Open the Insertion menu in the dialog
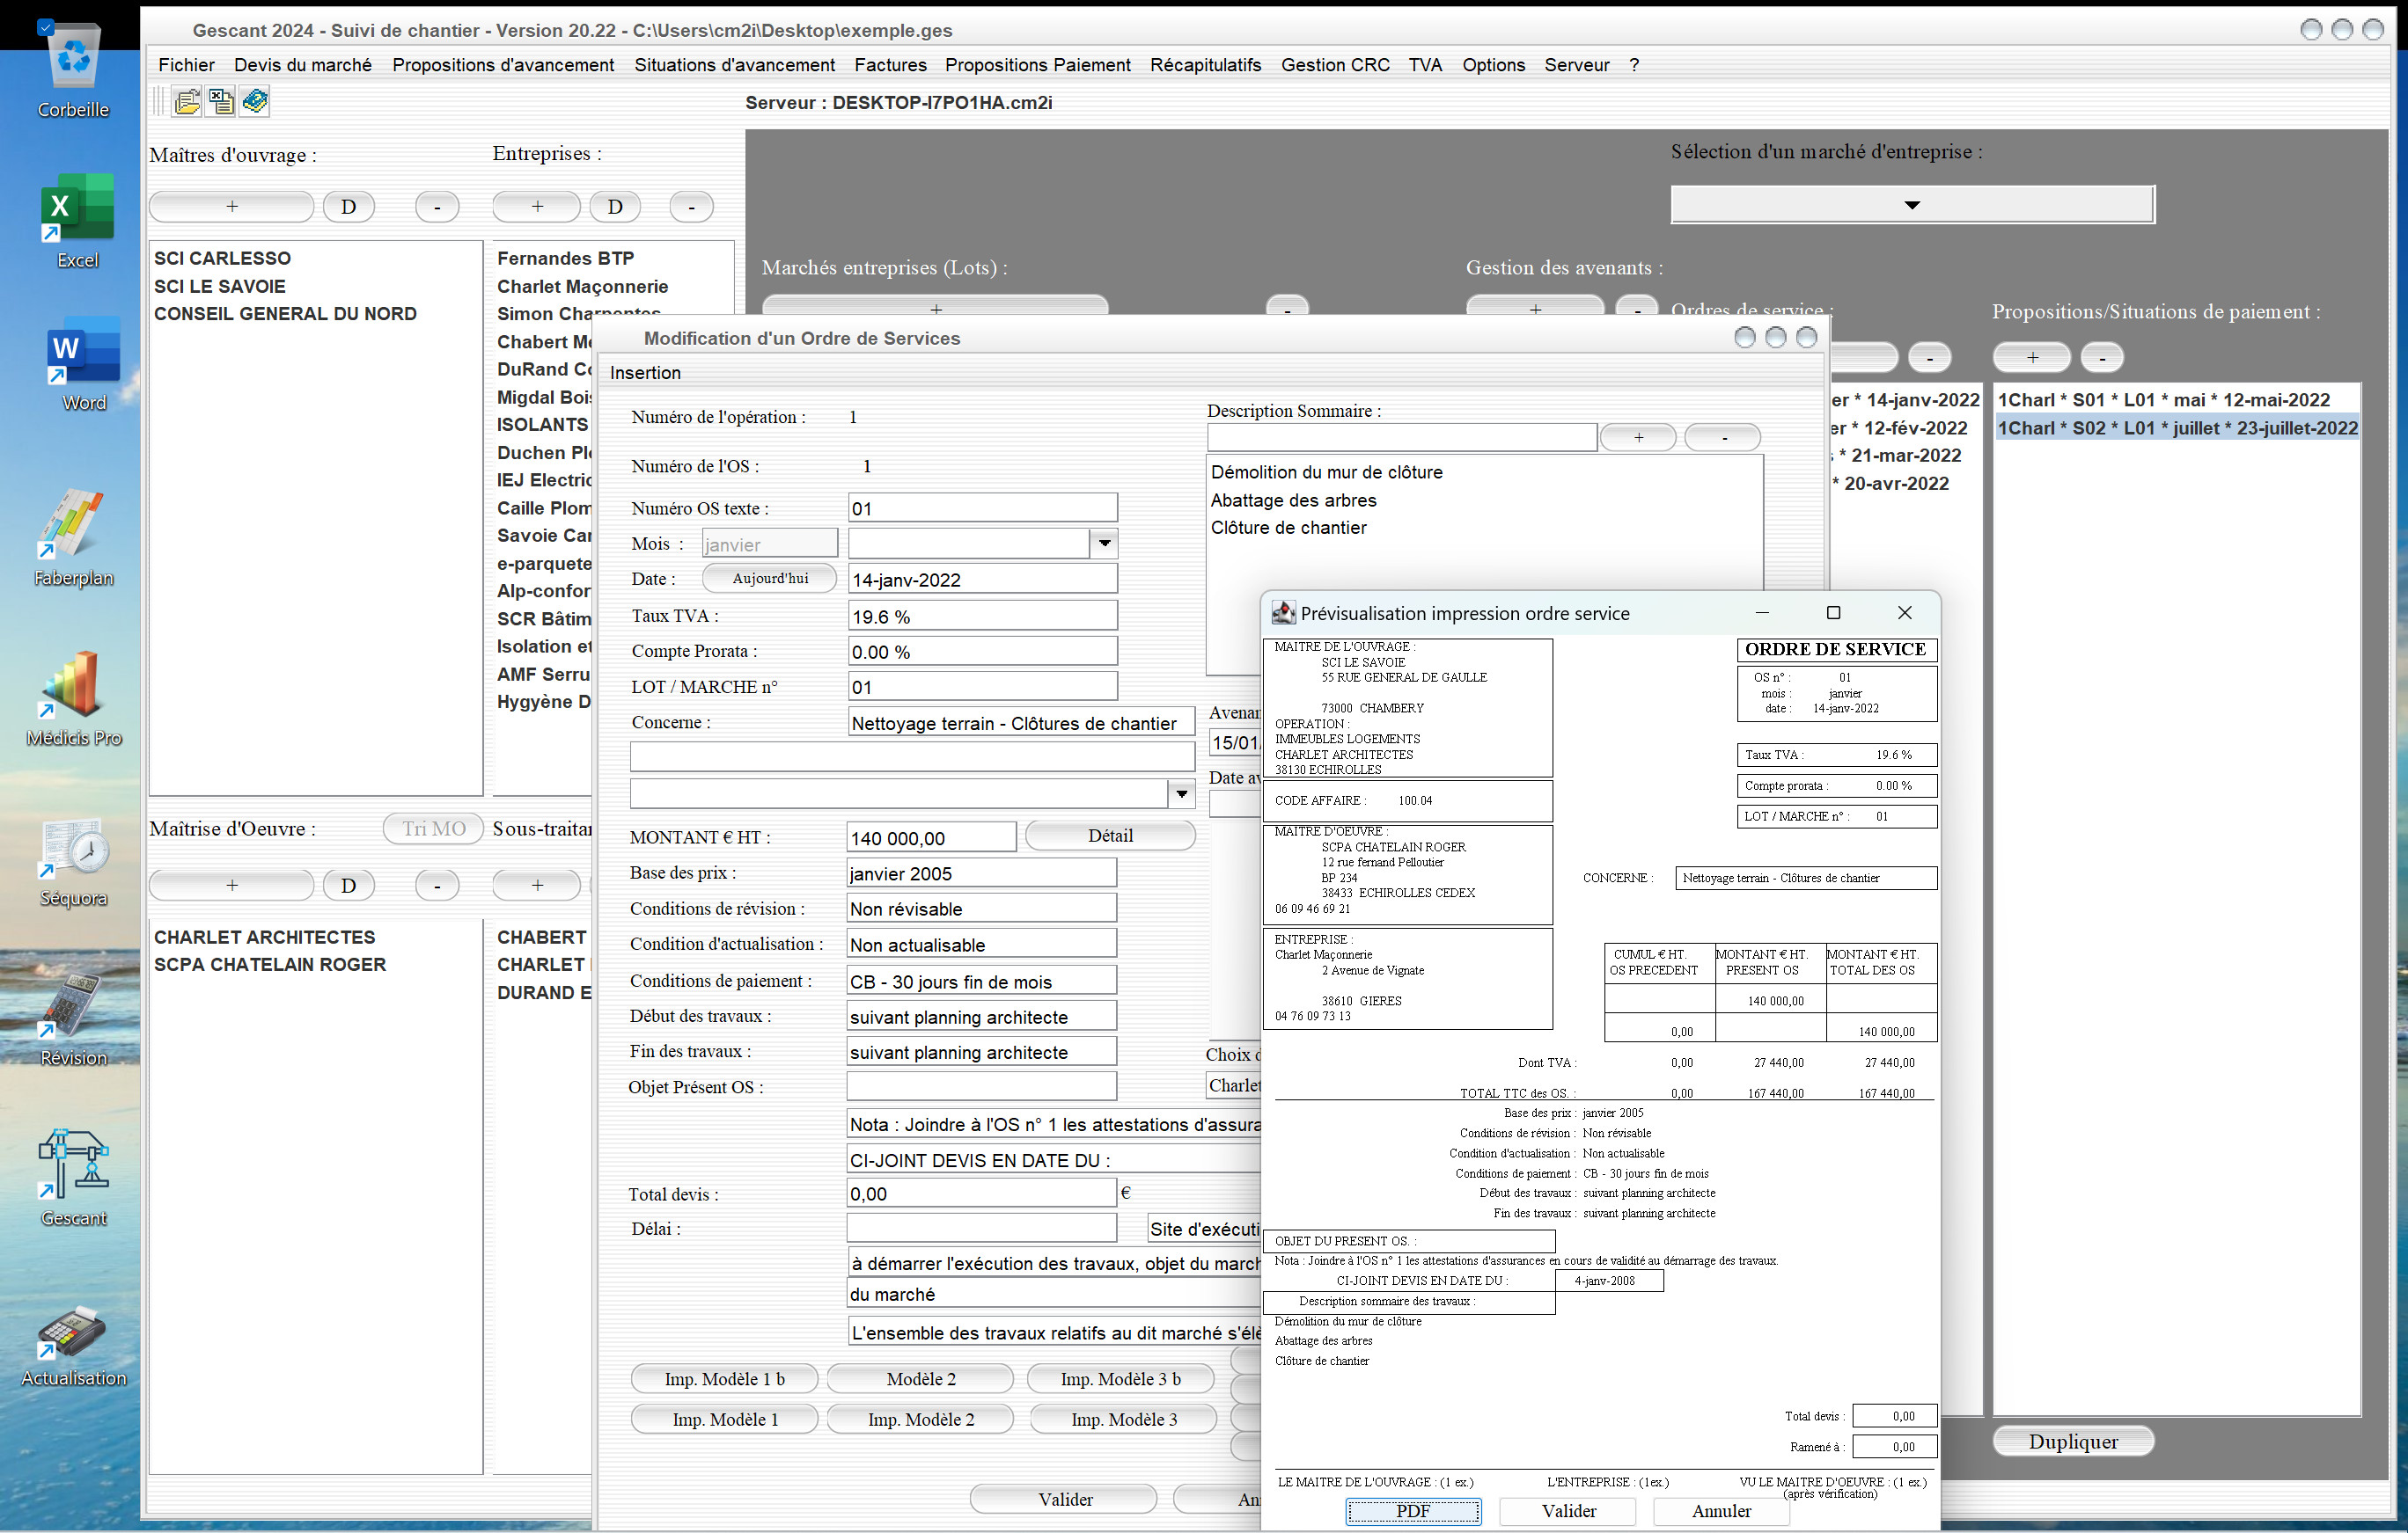The width and height of the screenshot is (2408, 1533). click(645, 373)
